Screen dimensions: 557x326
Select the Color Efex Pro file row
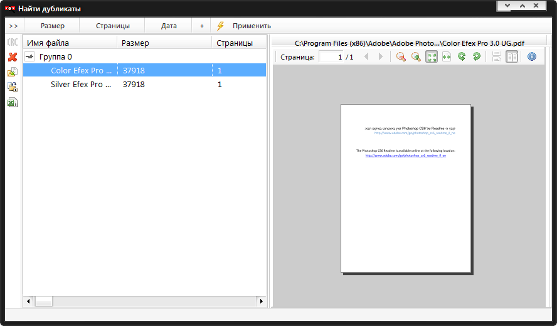click(144, 70)
